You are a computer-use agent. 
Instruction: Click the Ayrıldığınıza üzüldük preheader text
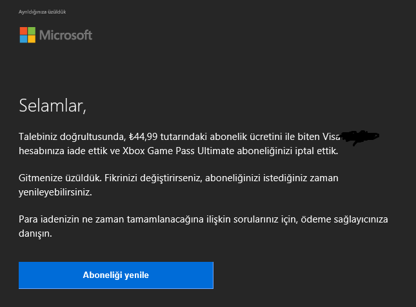42,12
